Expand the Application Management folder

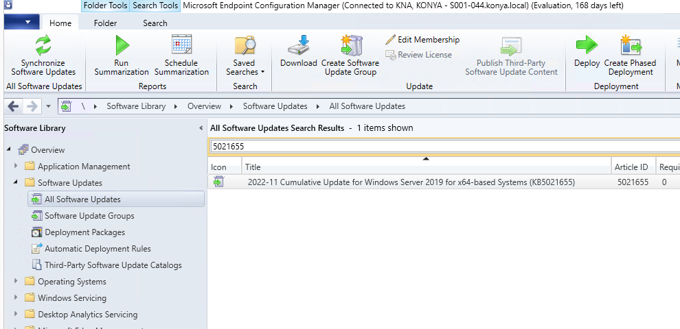pos(16,167)
